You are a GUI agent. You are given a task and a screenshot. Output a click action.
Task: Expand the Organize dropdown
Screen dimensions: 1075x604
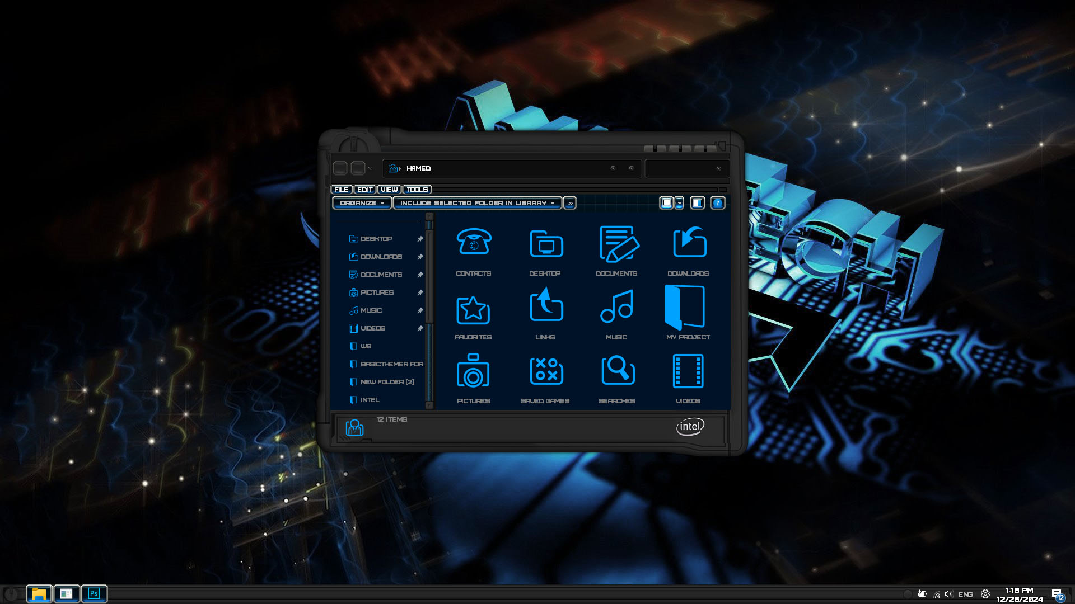(x=362, y=203)
